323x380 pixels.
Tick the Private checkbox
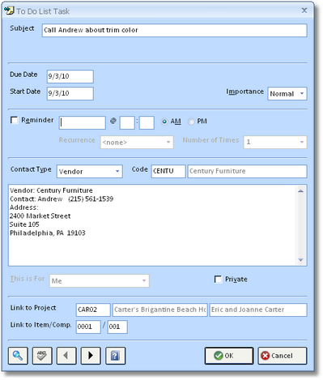coord(218,279)
